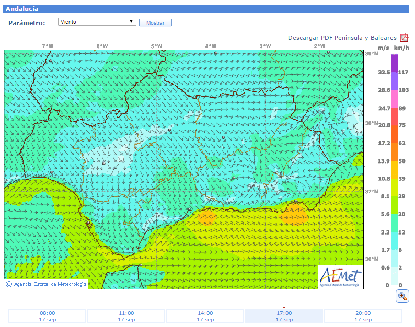Viewport: 415px width, 327px height.
Task: Click the purple top segment of the wind legend
Action: (395, 63)
